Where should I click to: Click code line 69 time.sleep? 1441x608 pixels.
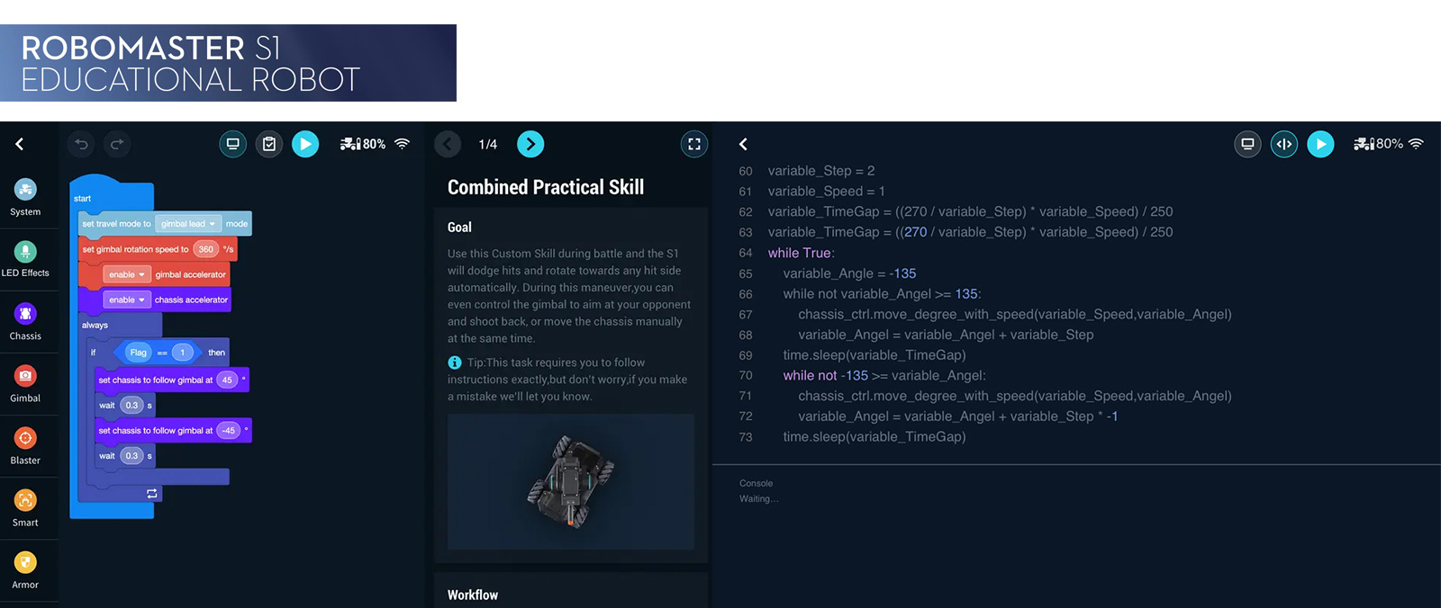click(x=875, y=355)
